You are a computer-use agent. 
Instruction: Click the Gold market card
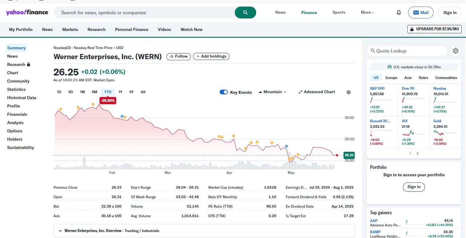(445, 132)
